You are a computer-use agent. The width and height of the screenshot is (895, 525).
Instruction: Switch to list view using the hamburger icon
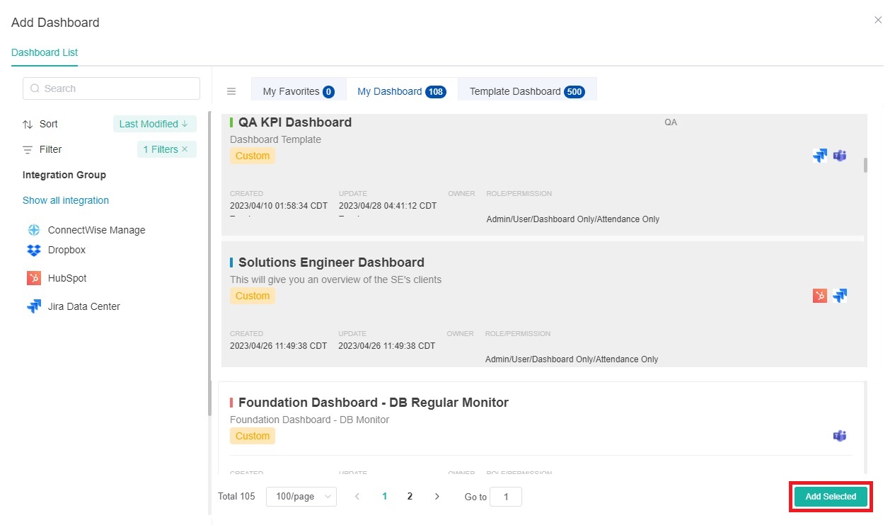(x=231, y=91)
